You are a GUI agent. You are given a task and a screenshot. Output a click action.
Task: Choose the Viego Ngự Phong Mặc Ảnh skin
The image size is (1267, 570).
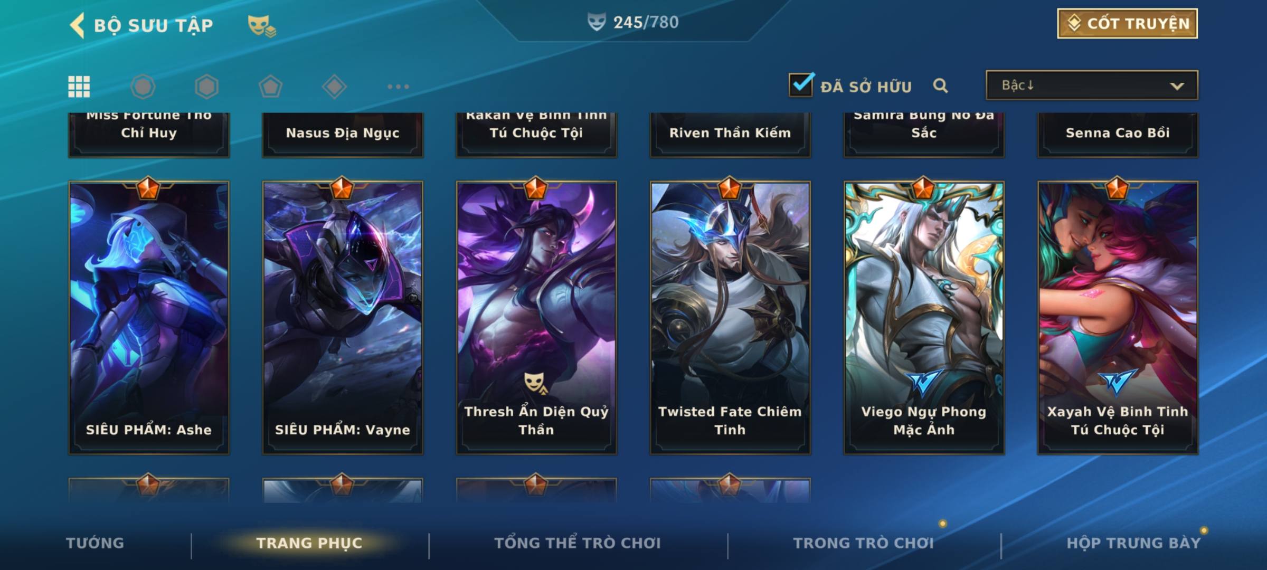pos(924,318)
